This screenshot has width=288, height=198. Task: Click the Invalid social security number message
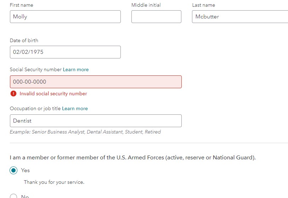click(53, 94)
